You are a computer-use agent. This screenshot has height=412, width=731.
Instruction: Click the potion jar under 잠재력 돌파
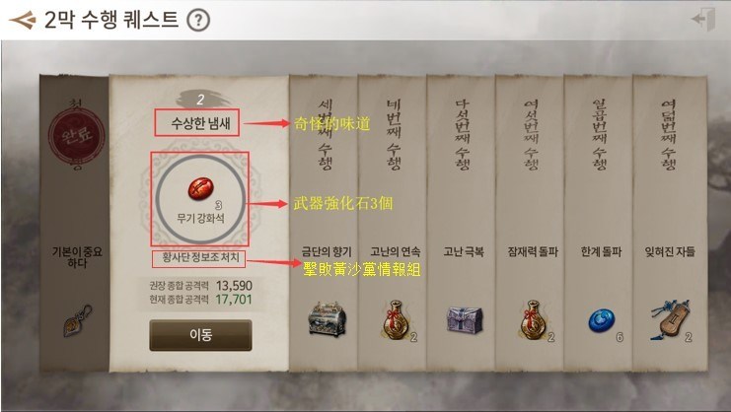[x=534, y=319]
